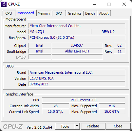Click Southbridge Rev. value 11
The image size is (132, 131).
(120, 51)
